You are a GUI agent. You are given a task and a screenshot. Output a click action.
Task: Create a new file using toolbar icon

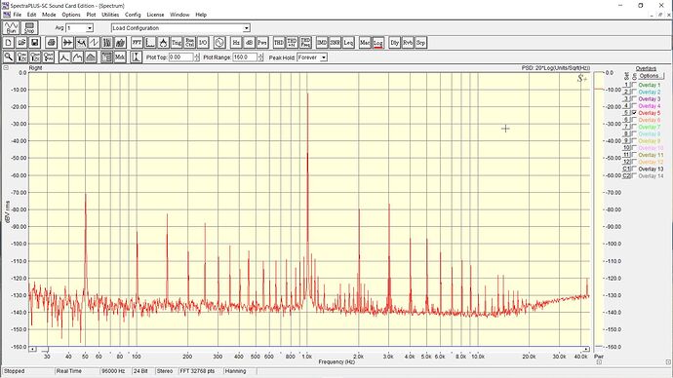click(x=9, y=43)
